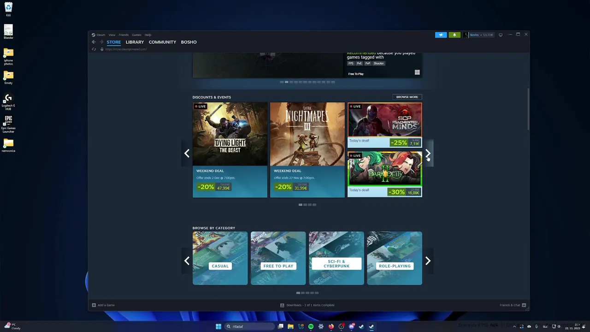
Task: Open the Steam menu
Action: click(100, 35)
